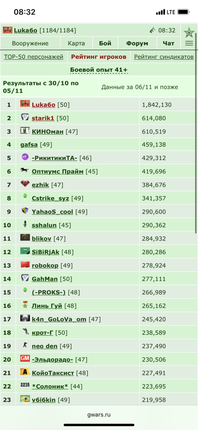Image resolution: width=198 pixels, height=430 pixels.
Task: Tap the syndicate badge beside starik1
Action: point(25,117)
